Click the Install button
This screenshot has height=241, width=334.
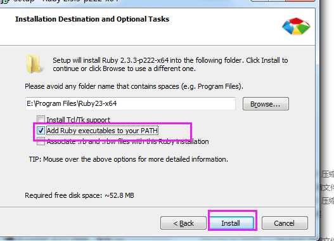(232, 223)
